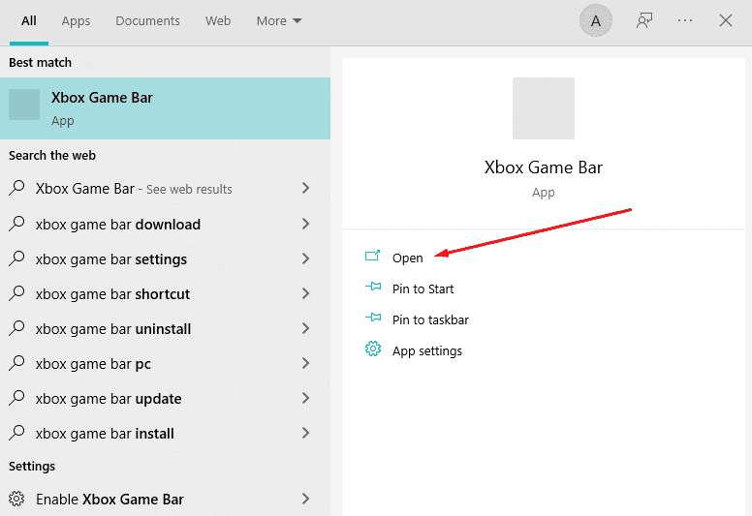Click search icon beside 'See web results'

tap(16, 188)
